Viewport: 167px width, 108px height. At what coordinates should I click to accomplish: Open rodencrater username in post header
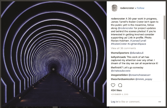coord(127,8)
